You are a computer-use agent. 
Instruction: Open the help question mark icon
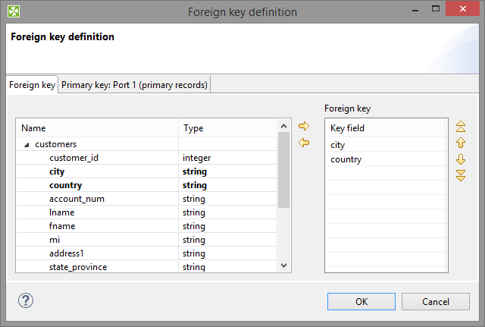26,300
